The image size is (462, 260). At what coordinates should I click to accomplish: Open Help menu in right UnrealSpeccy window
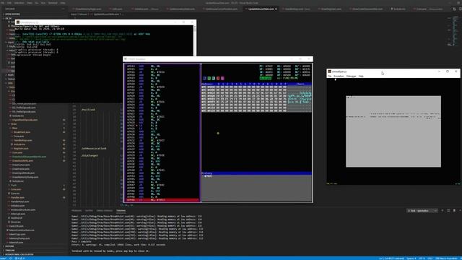361,76
